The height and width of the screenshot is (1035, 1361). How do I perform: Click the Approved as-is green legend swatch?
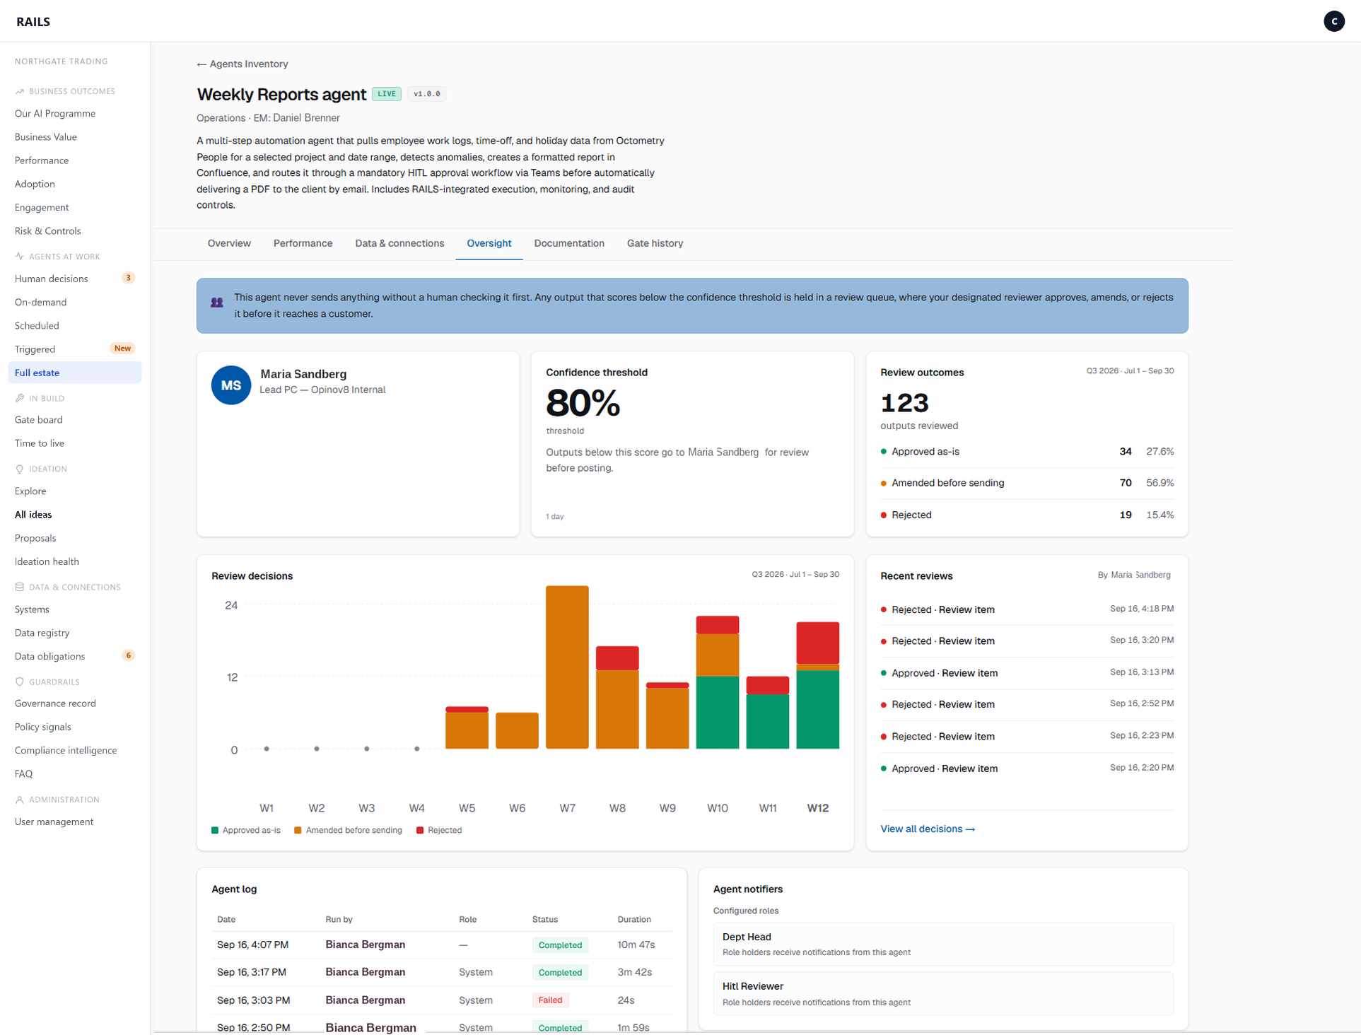(215, 830)
